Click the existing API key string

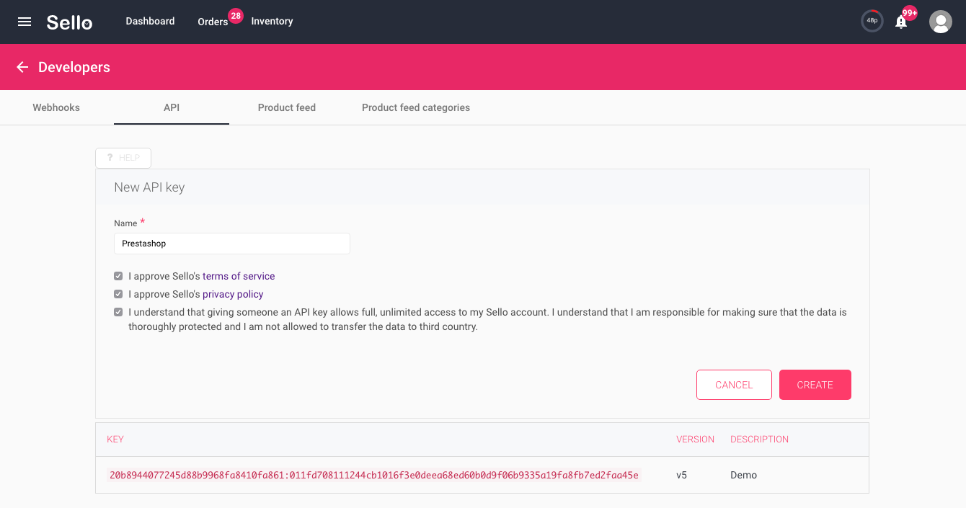tap(374, 475)
